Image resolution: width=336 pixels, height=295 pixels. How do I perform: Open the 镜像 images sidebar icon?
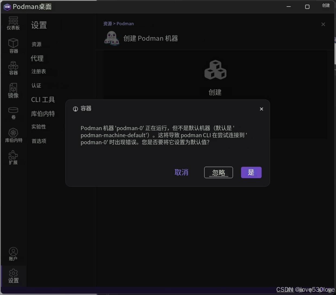13,90
